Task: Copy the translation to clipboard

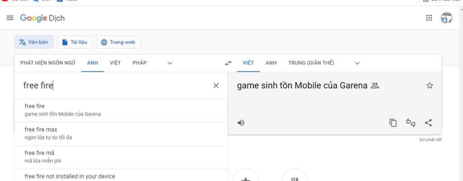Action: tap(393, 122)
